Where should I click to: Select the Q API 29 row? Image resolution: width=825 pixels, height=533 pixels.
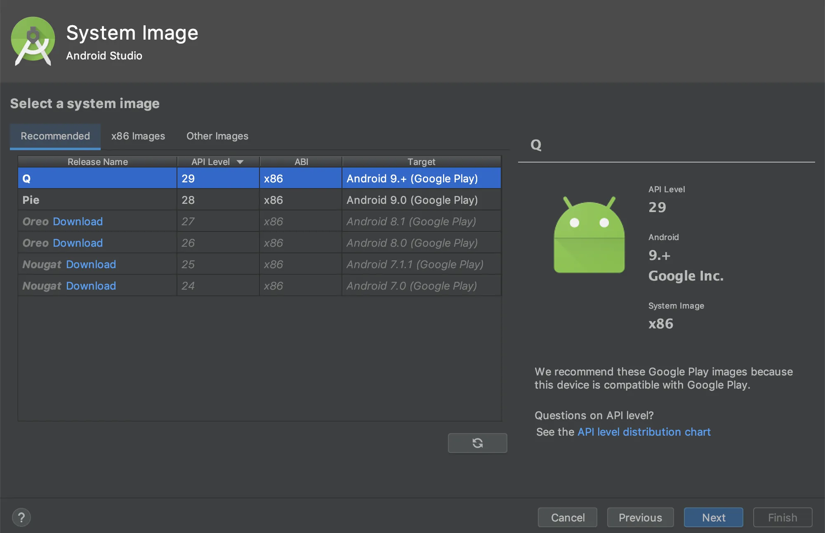point(97,179)
